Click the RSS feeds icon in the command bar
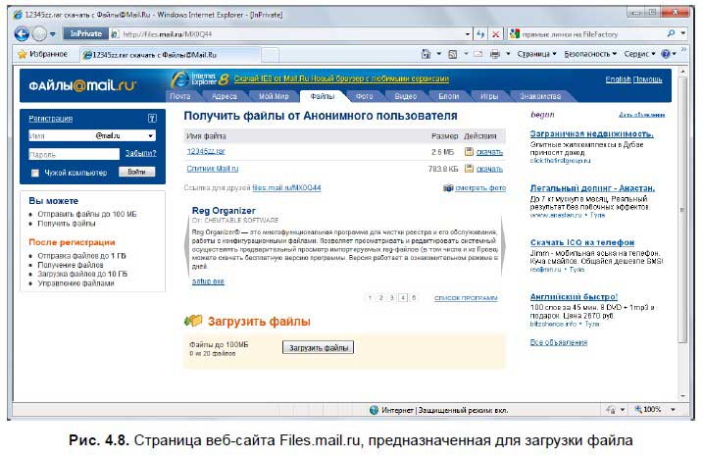Image resolution: width=703 pixels, height=459 pixels. tap(453, 54)
